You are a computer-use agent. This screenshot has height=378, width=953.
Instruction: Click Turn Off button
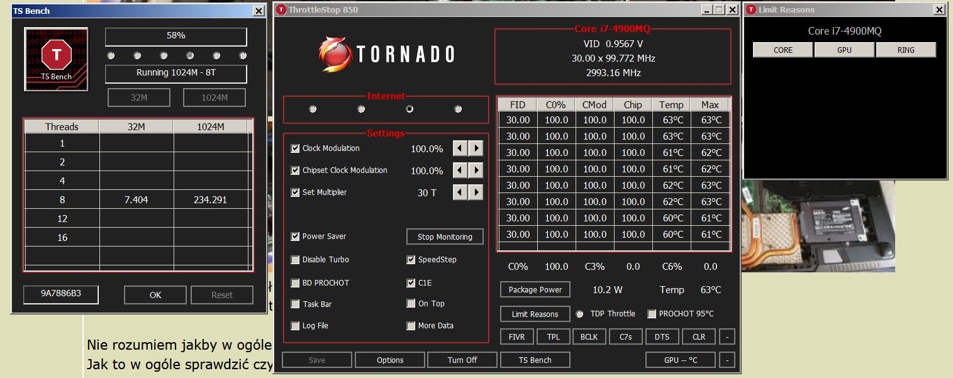(x=462, y=360)
